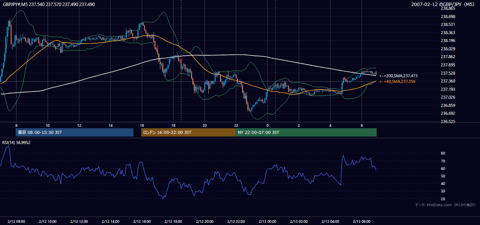The width and height of the screenshot is (480, 225).
Task: Click hour label 12 on price chart time axis
Action: [79, 125]
